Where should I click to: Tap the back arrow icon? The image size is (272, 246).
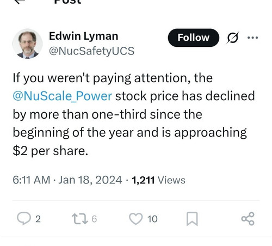19,2
